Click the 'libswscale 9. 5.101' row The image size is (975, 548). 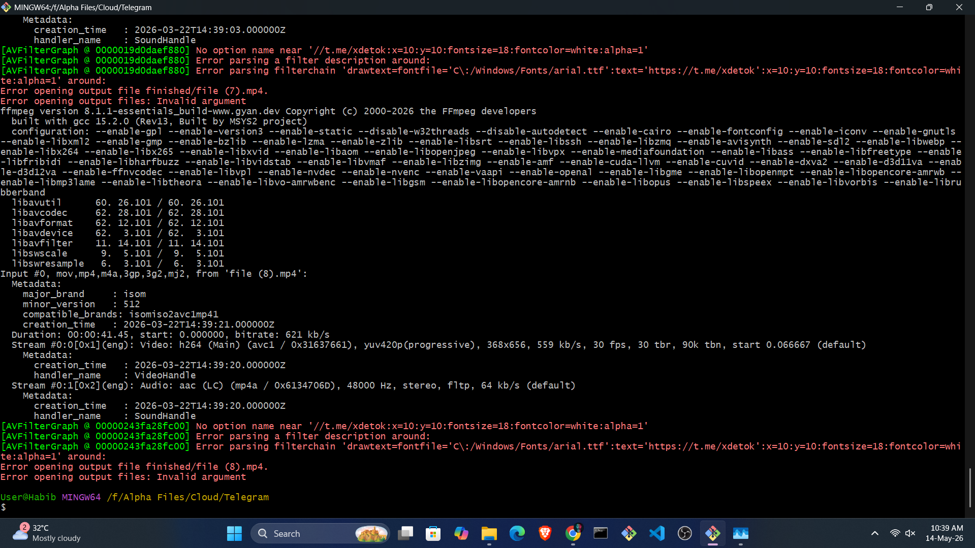tap(118, 253)
